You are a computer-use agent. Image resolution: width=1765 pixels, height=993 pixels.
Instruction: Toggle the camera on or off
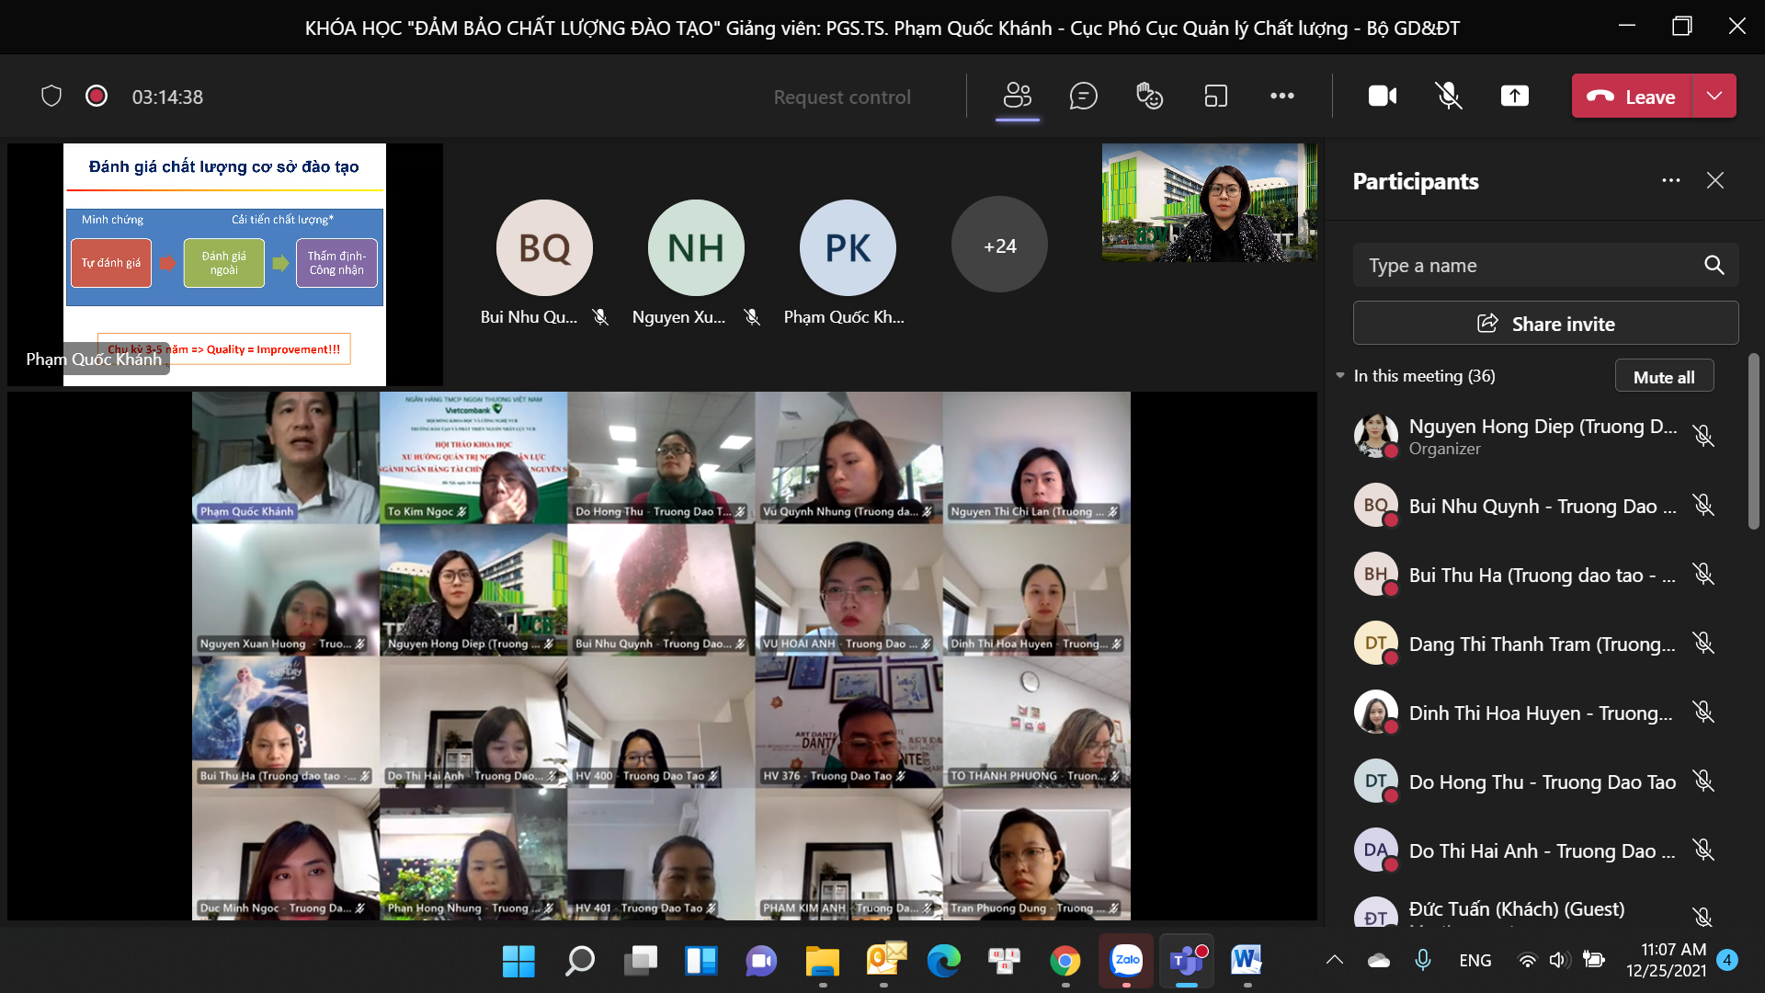1382,96
